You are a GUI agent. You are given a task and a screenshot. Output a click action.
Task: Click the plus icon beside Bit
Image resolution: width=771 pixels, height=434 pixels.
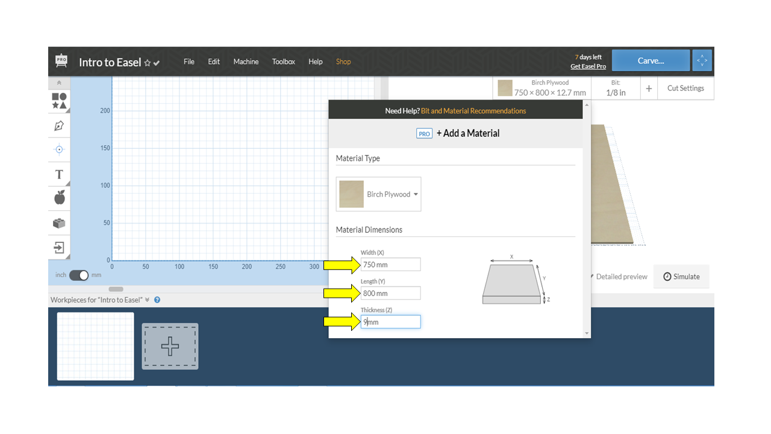click(x=649, y=89)
